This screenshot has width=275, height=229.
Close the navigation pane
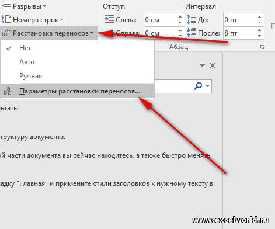click(213, 65)
